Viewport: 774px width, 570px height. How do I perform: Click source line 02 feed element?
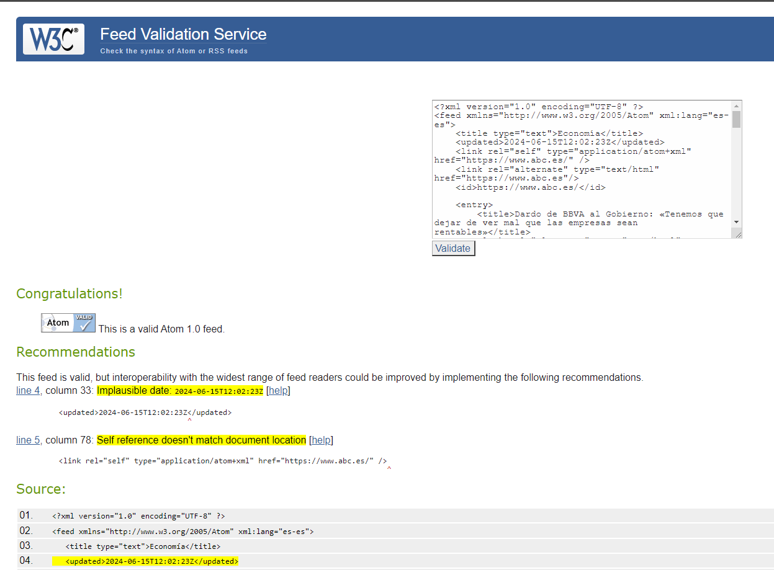183,532
